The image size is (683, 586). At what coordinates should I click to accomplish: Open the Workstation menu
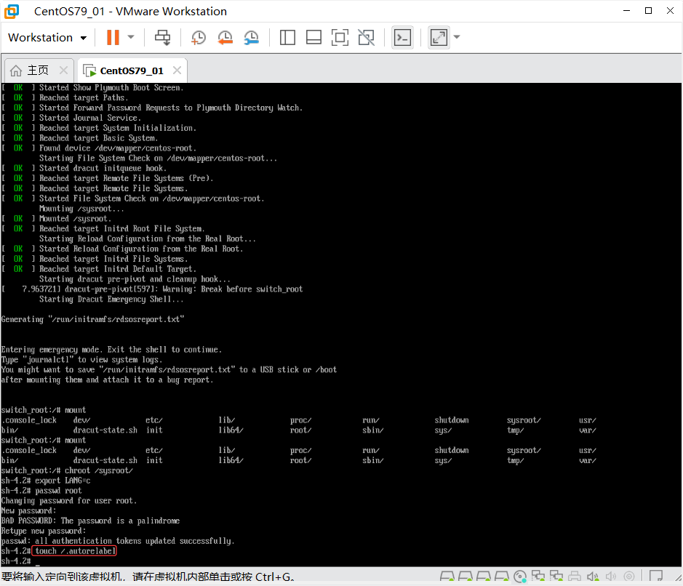click(47, 37)
